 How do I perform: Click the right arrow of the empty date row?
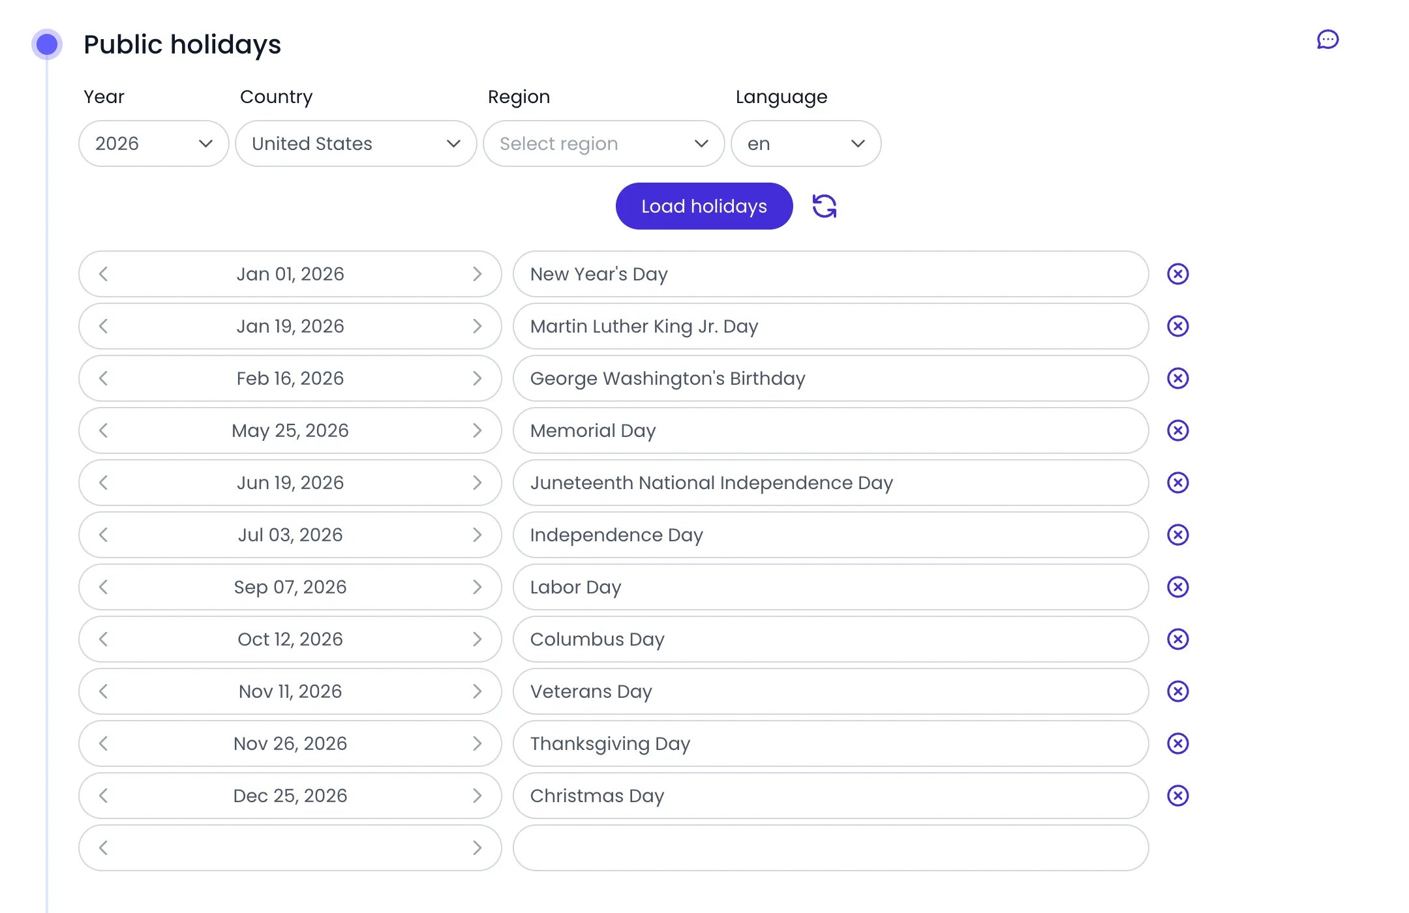click(477, 848)
